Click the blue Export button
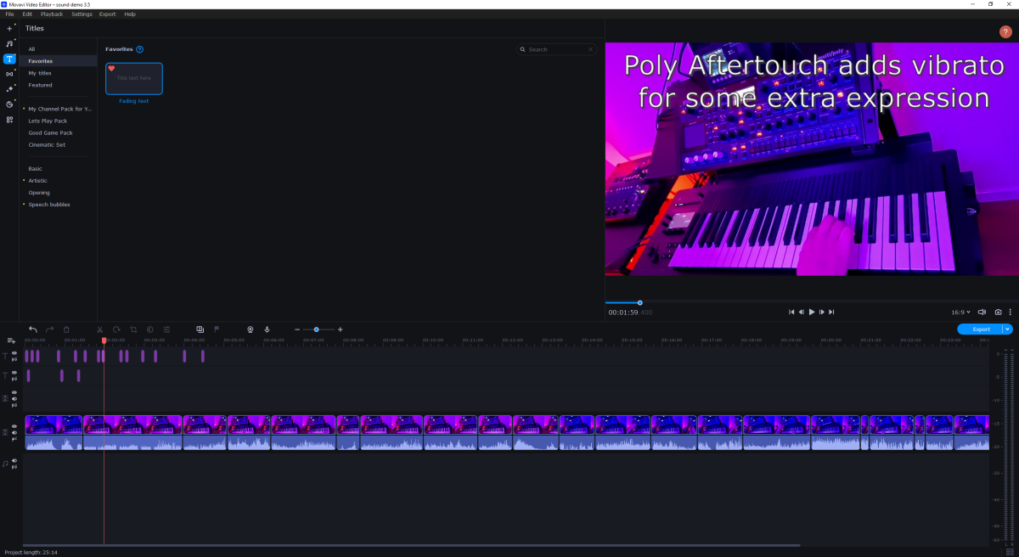Screen dimensions: 1019x557 pos(980,329)
